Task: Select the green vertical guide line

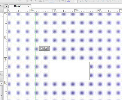Action: click(35, 56)
